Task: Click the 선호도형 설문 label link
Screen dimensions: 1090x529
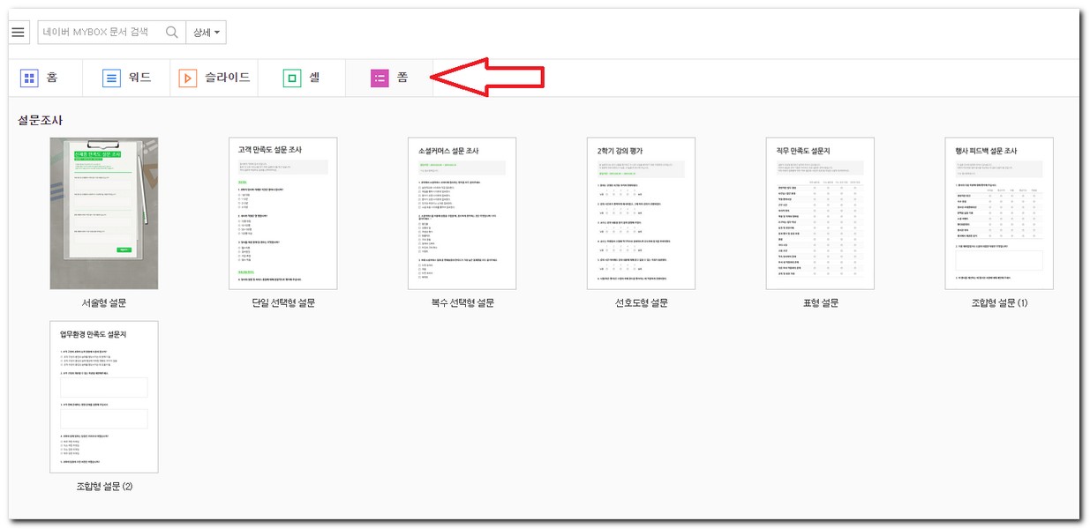Action: [641, 303]
